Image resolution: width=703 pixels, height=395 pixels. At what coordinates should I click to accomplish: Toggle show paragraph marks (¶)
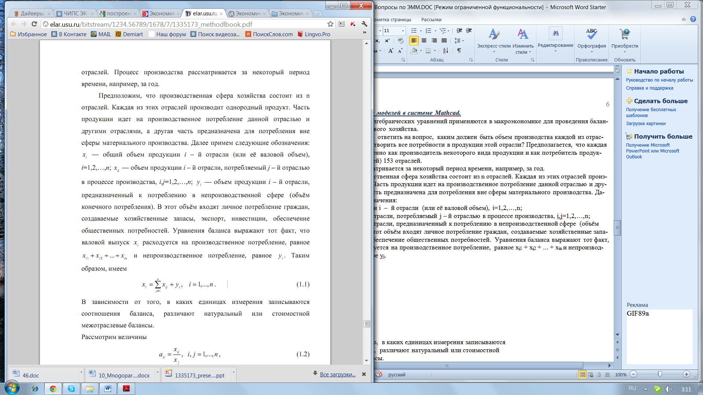(459, 50)
